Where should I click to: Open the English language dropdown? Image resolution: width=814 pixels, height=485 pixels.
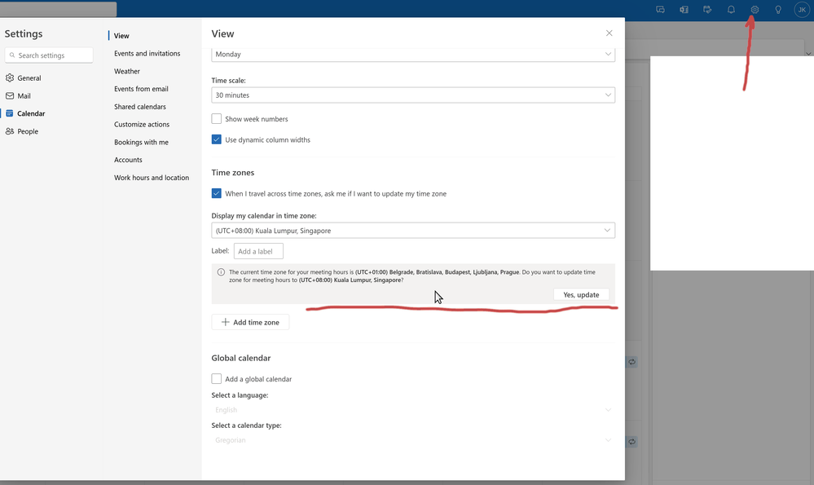[413, 410]
